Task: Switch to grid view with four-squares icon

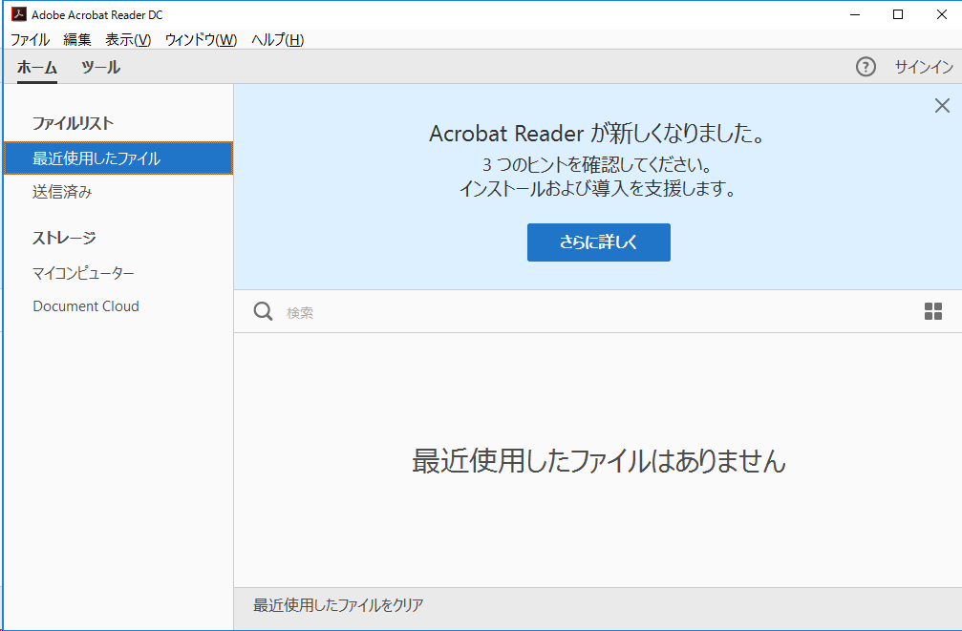Action: [x=933, y=311]
